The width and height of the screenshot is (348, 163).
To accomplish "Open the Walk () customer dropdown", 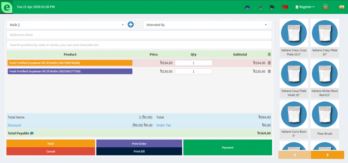I will (66, 25).
